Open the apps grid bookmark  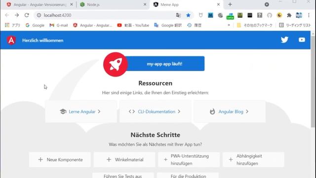point(7,25)
